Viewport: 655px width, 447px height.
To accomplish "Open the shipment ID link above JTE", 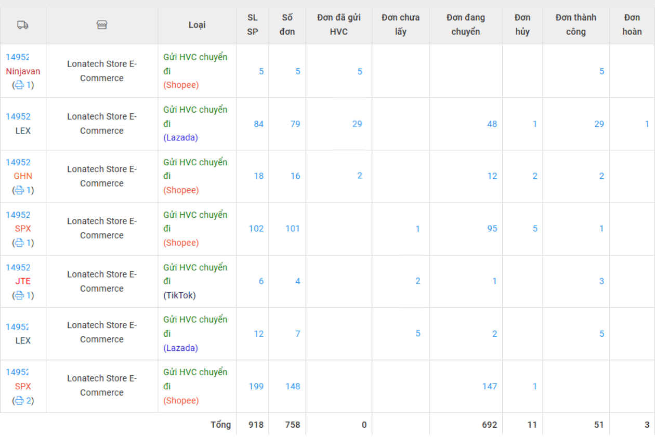I will click(x=18, y=267).
